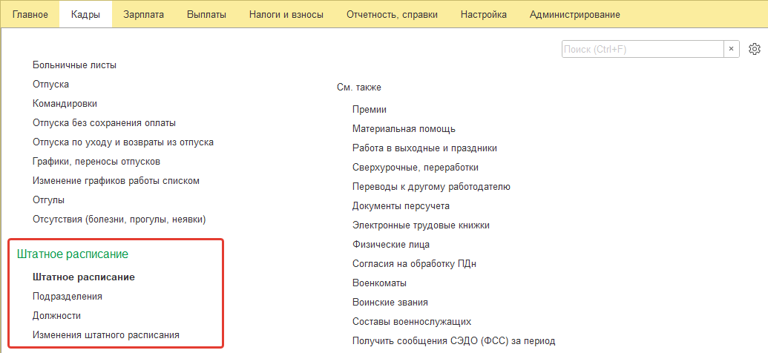The image size is (768, 353).
Task: Open Больничные листы
Action: (x=74, y=65)
